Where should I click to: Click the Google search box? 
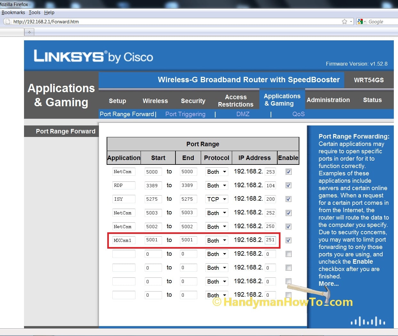coord(383,21)
